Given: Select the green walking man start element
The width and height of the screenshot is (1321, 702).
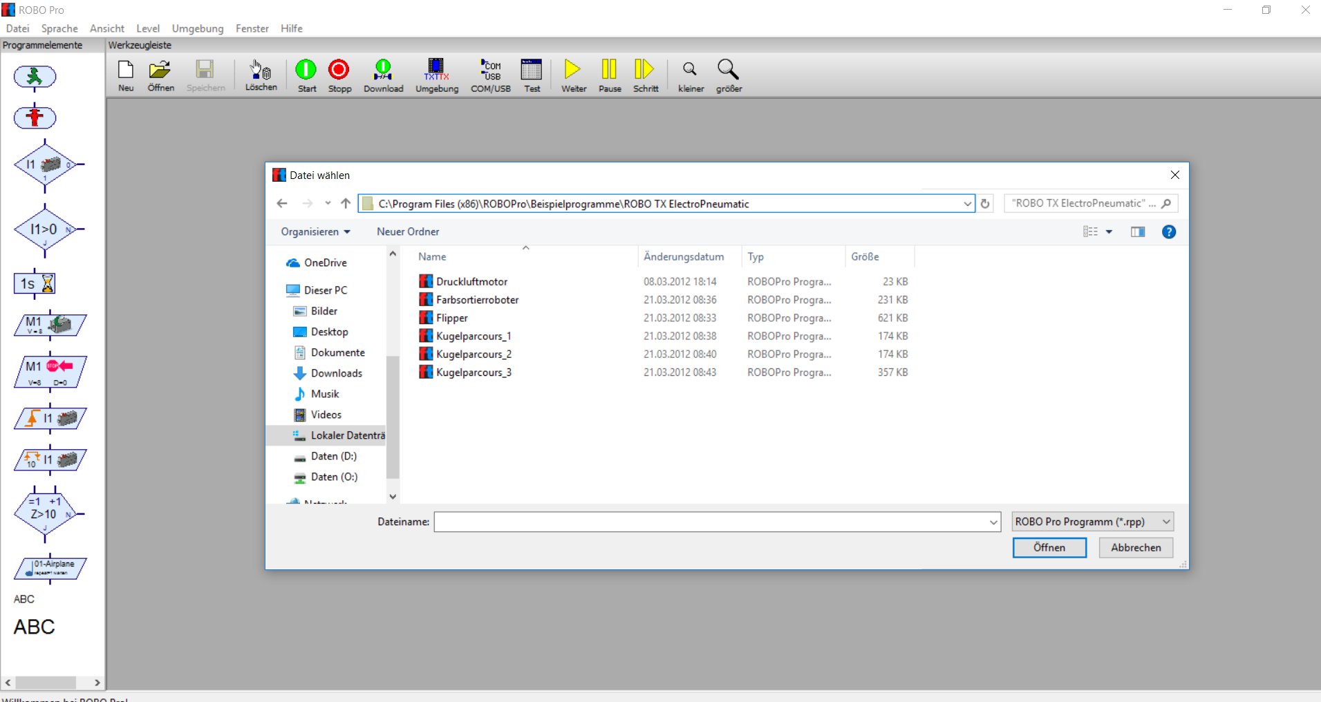Looking at the screenshot, I should [x=35, y=76].
